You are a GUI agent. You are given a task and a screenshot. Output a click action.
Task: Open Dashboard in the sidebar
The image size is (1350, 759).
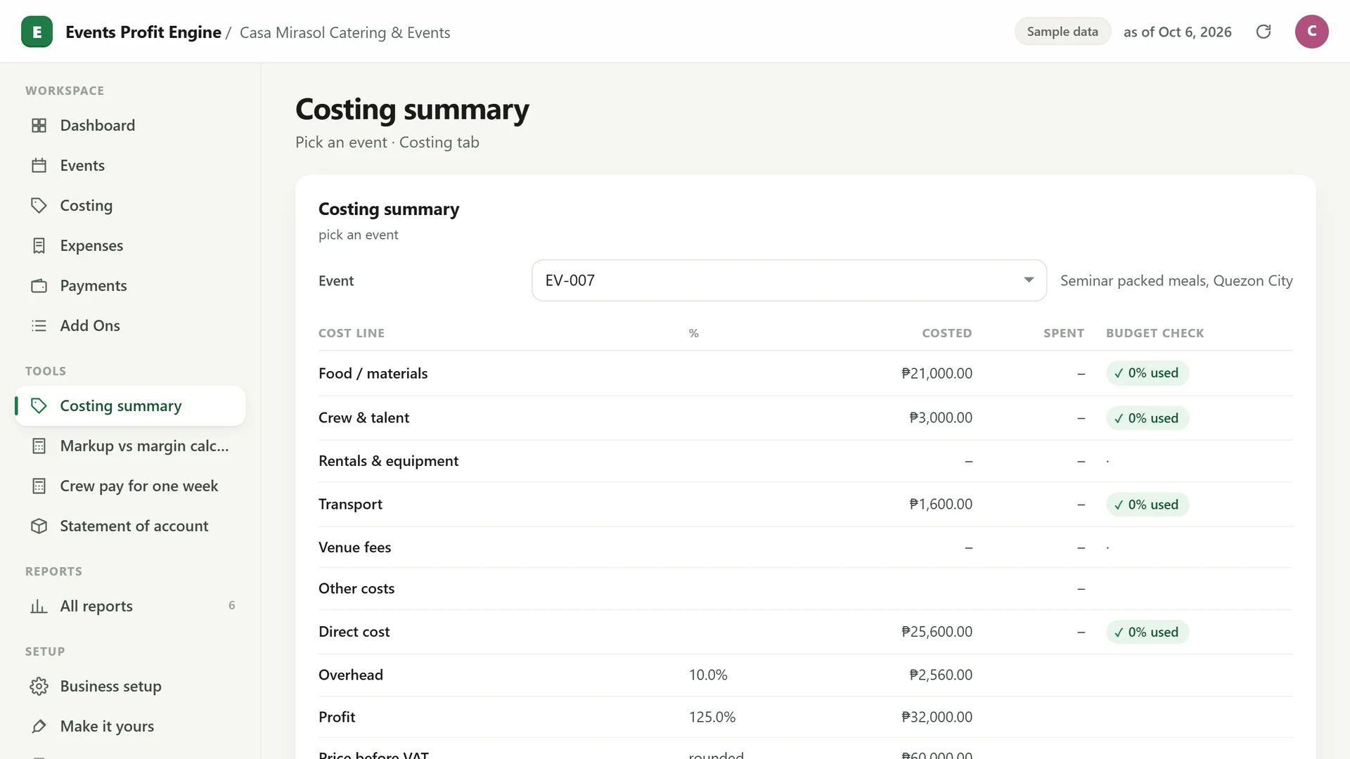pos(131,125)
